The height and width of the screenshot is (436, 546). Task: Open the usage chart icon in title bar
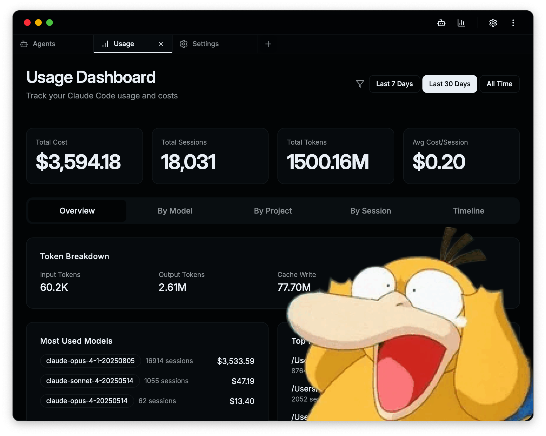(x=461, y=23)
